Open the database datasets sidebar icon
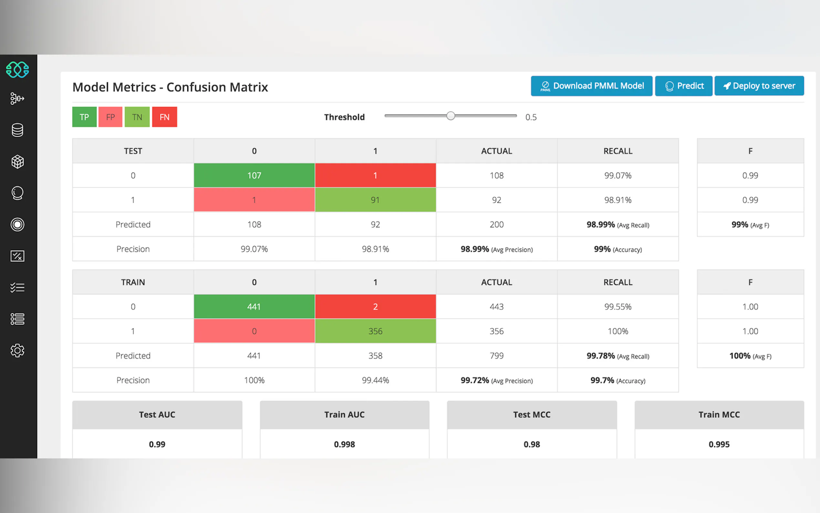The image size is (820, 513). [17, 130]
